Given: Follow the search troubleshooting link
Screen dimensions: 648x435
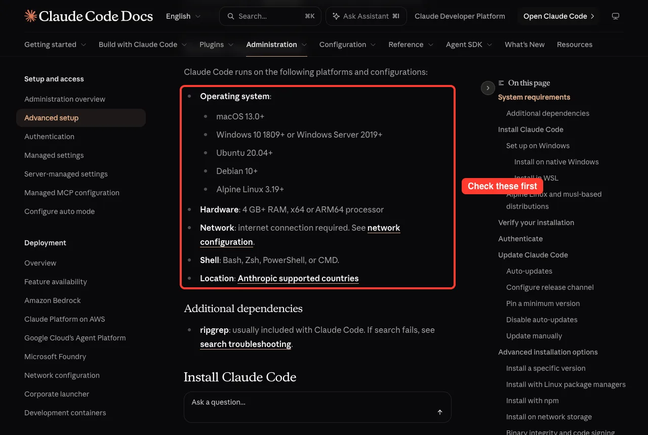Looking at the screenshot, I should point(246,344).
